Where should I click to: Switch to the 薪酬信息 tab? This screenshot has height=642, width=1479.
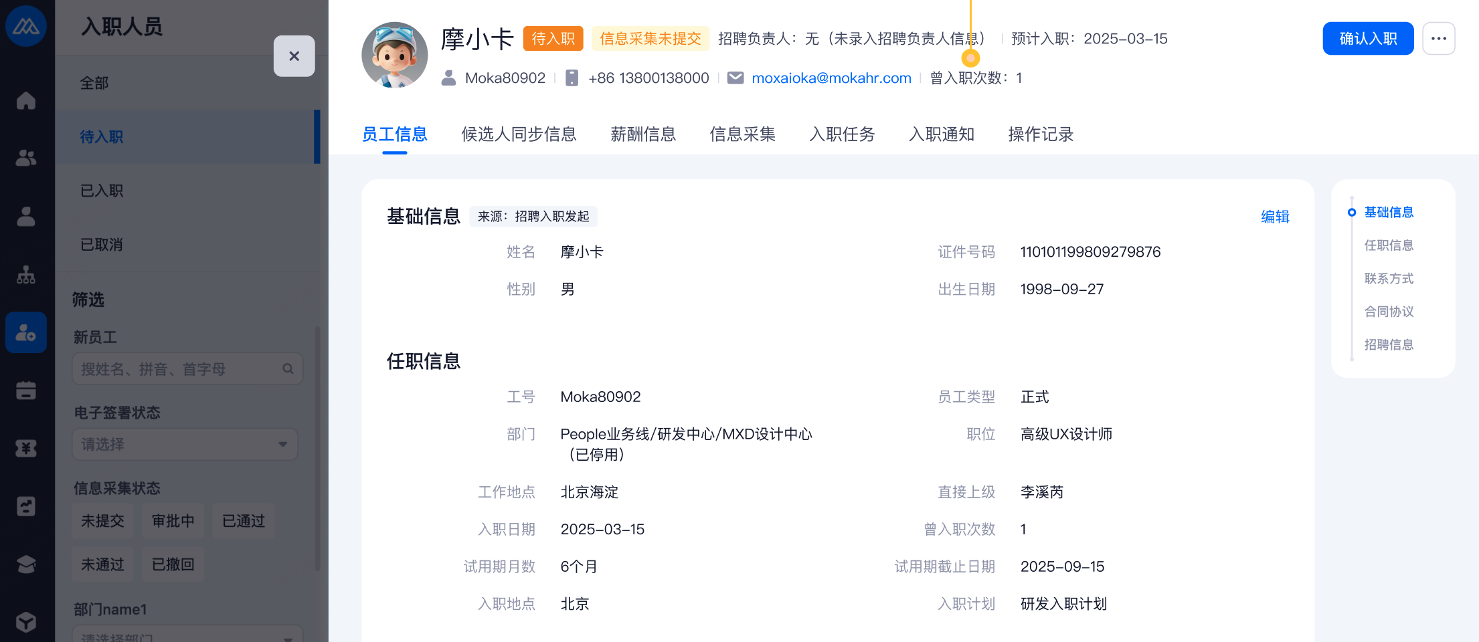coord(642,134)
